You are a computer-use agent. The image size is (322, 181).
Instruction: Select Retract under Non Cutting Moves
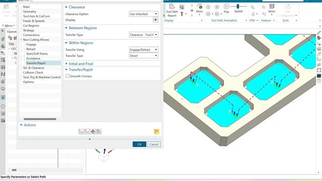tap(31, 49)
